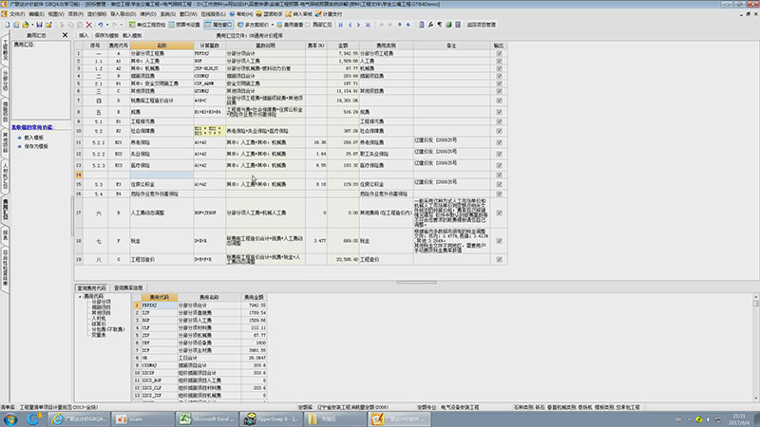Collapse the 费用代码 tree root node
This screenshot has height=427, width=760.
pyautogui.click(x=81, y=296)
